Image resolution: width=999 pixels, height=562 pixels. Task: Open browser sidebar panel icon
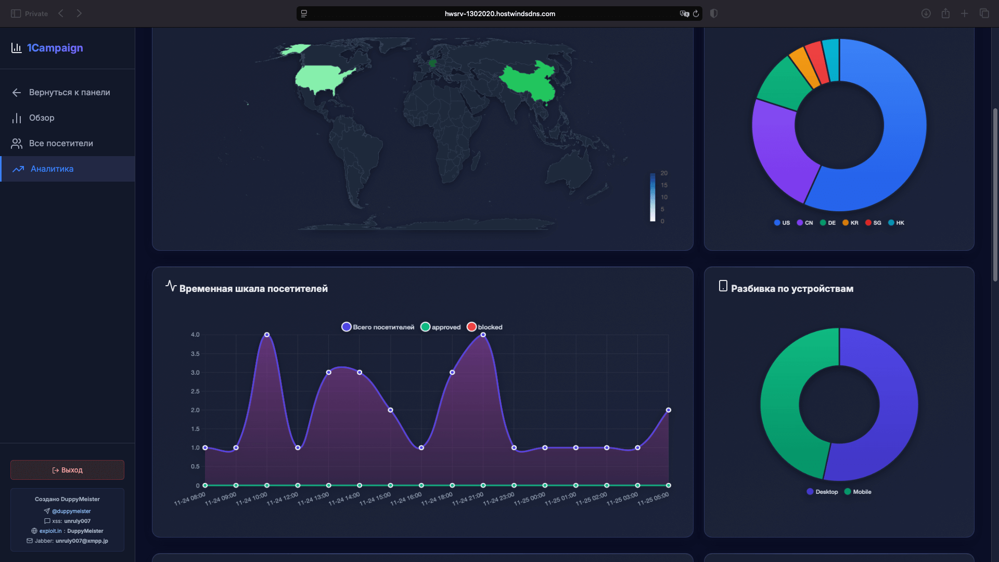[x=16, y=14]
